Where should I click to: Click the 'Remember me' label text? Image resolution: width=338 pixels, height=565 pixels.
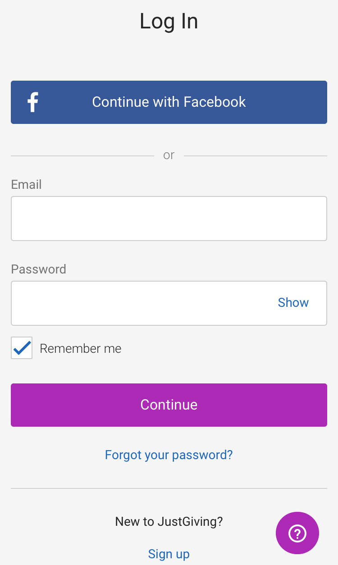pyautogui.click(x=81, y=349)
